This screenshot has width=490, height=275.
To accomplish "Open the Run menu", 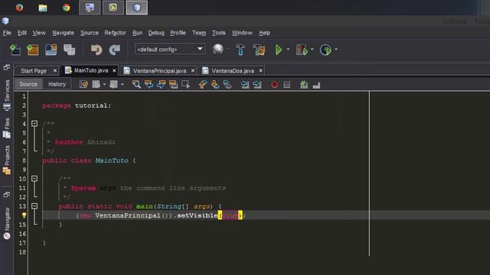I will tap(137, 33).
